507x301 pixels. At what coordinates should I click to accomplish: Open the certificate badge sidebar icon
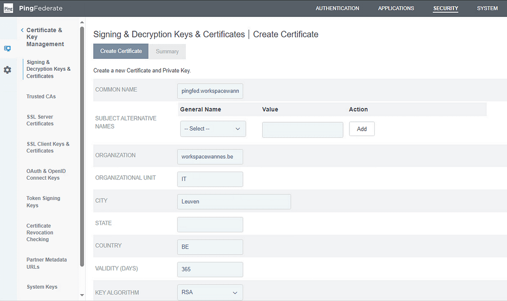pos(7,49)
